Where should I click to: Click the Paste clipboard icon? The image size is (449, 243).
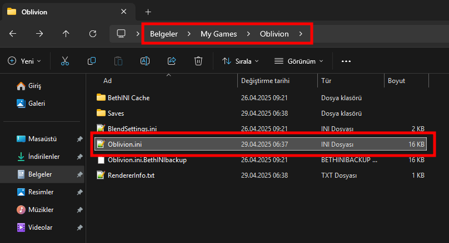click(x=118, y=61)
